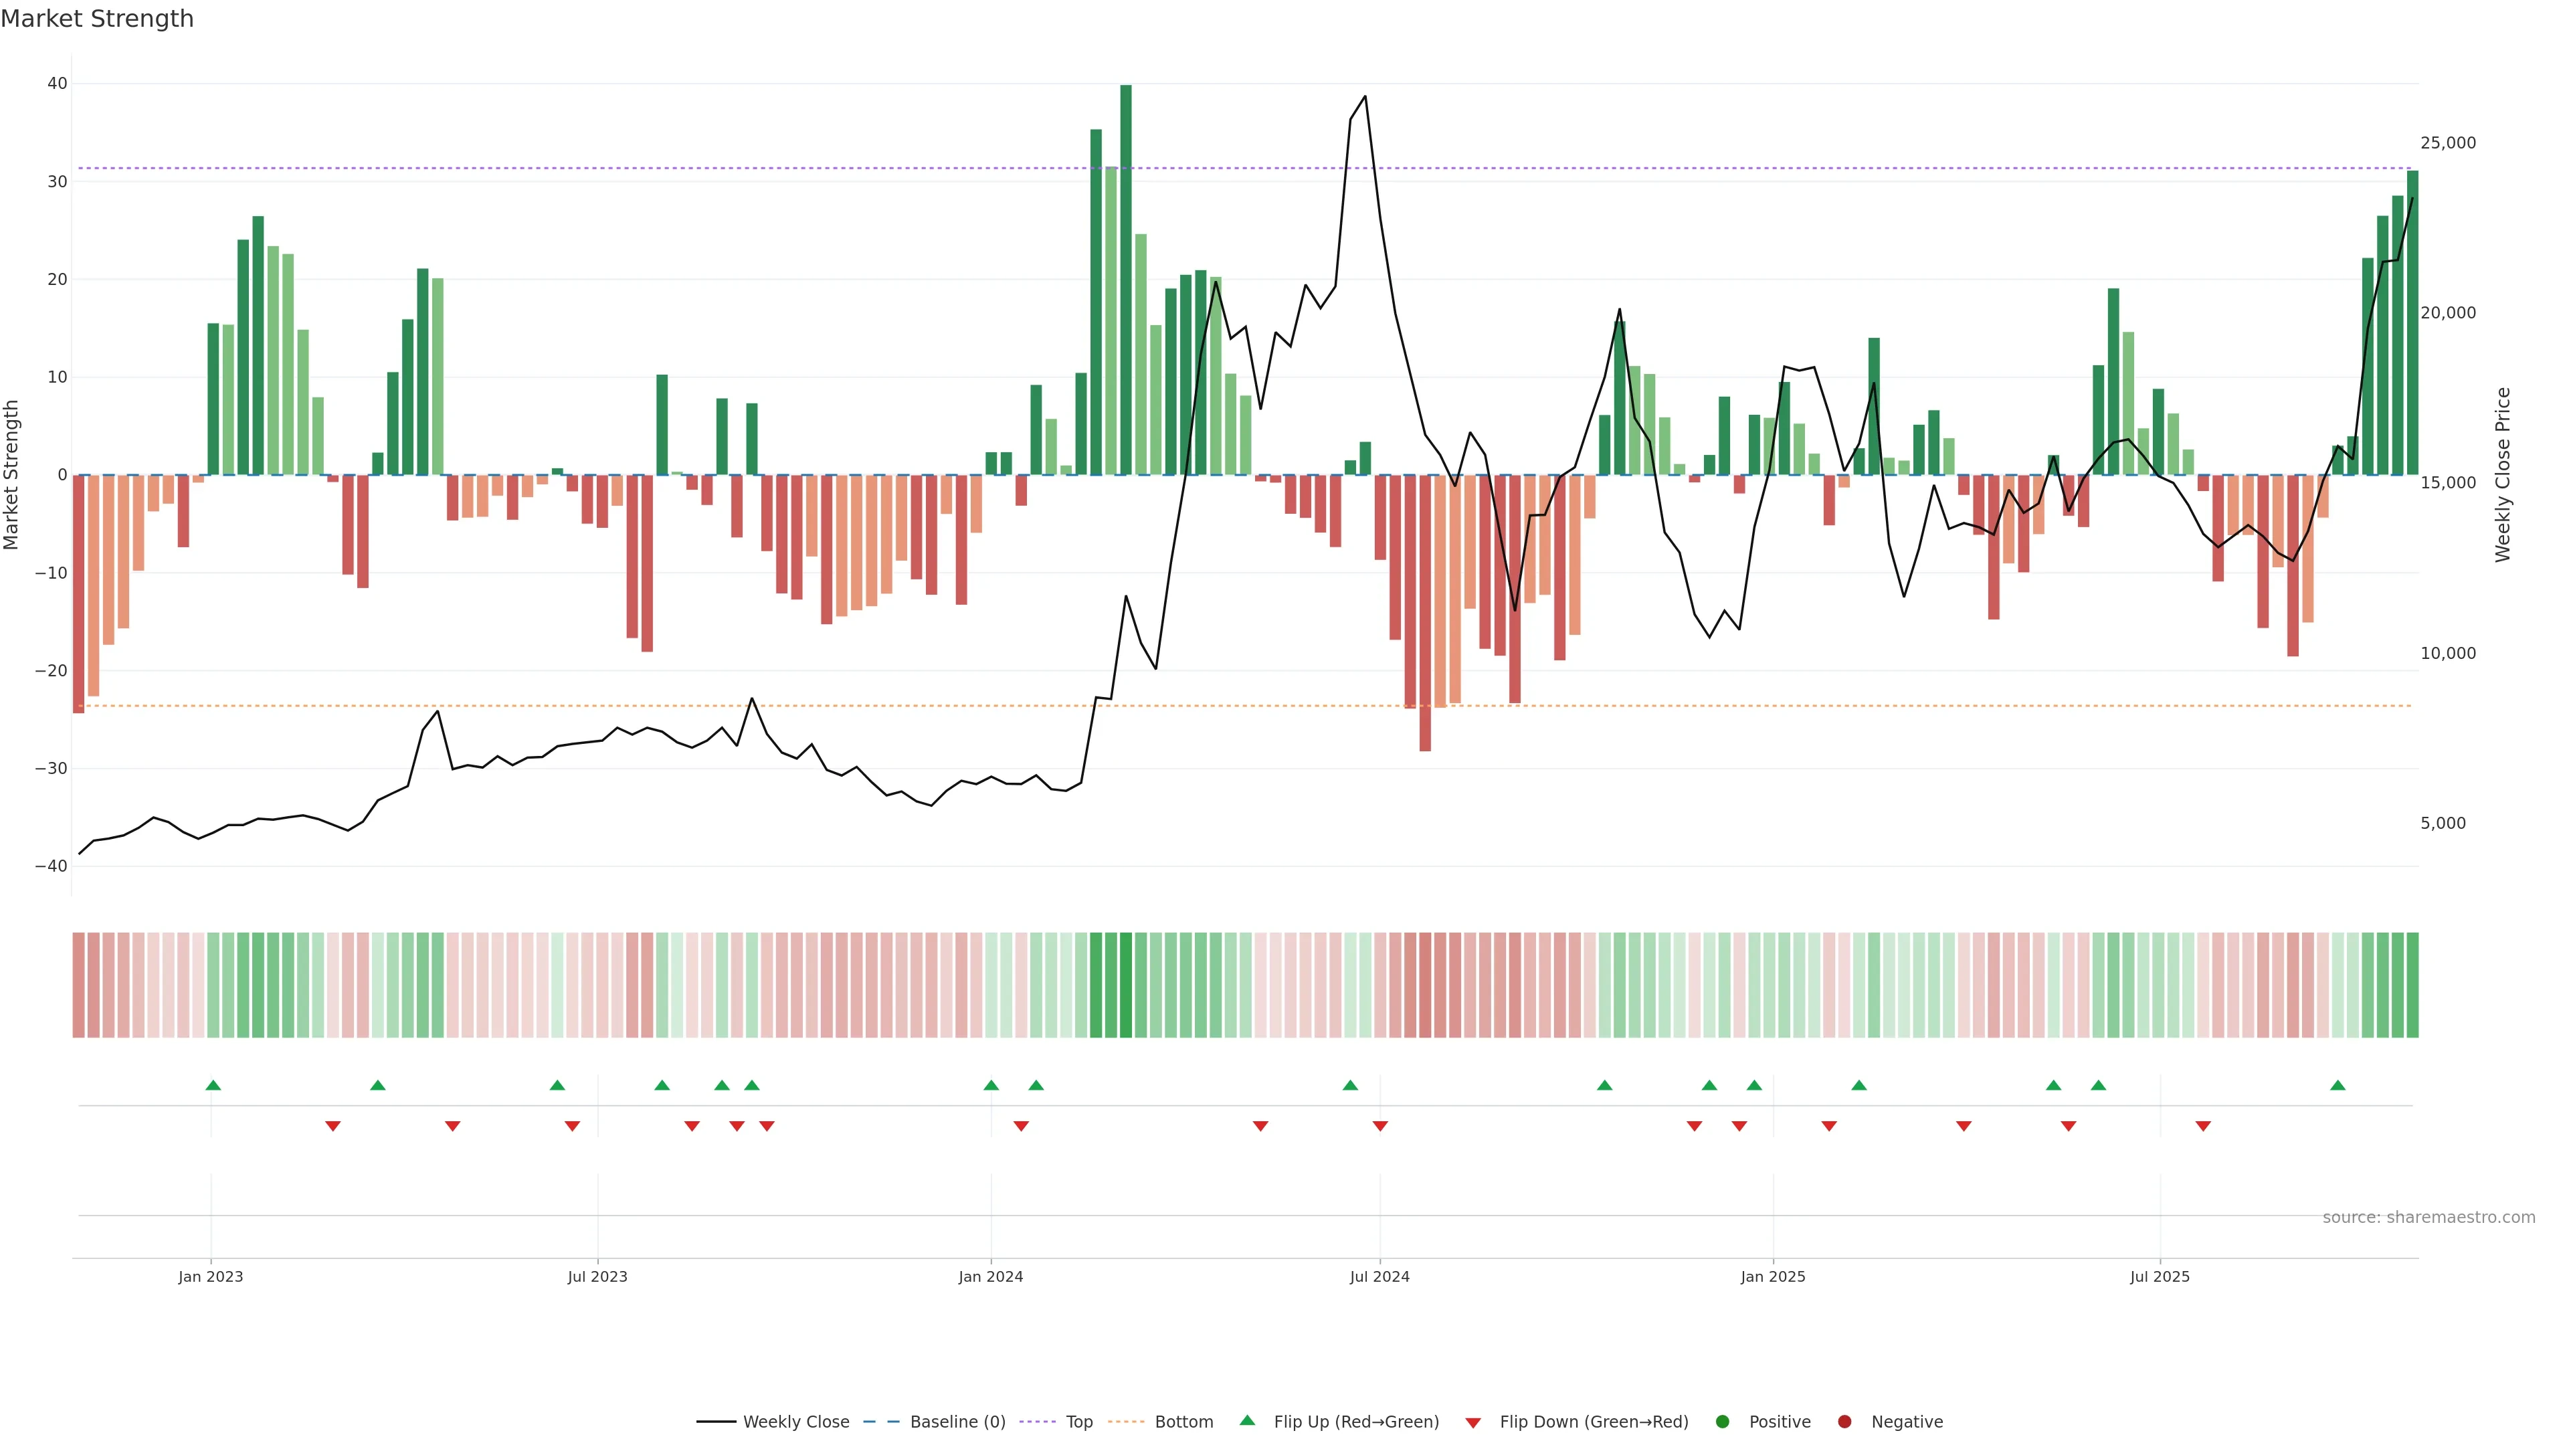Click the Jul 2025 x-axis label
Screen dimensions: 2569x1445
2159,1276
